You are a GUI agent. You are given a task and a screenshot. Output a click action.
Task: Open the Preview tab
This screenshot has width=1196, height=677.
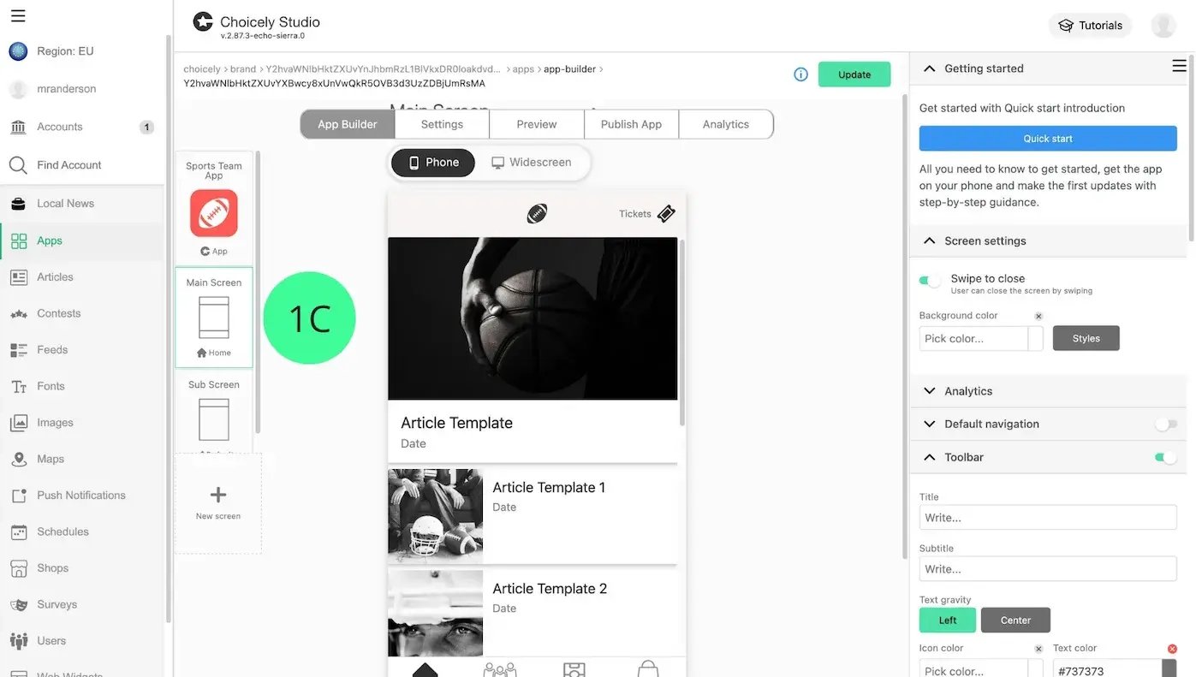pyautogui.click(x=537, y=124)
